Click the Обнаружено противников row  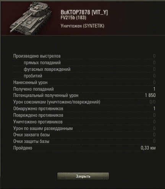[84, 108]
